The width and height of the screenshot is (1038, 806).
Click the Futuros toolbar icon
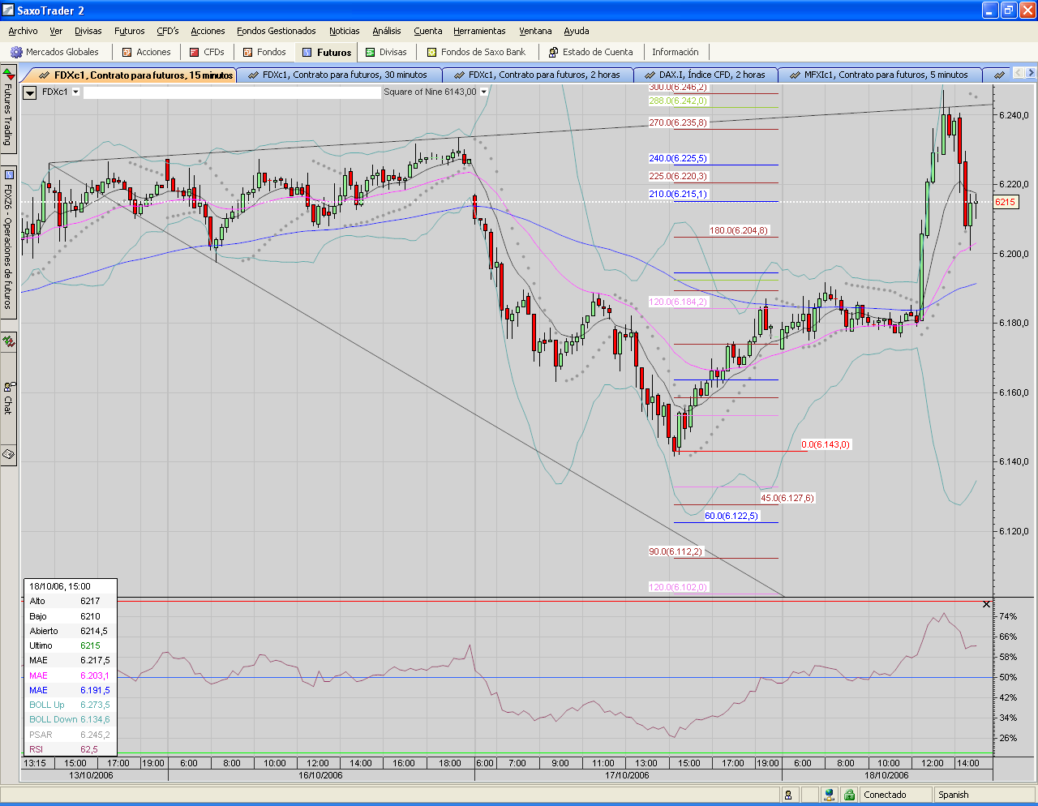coord(307,52)
